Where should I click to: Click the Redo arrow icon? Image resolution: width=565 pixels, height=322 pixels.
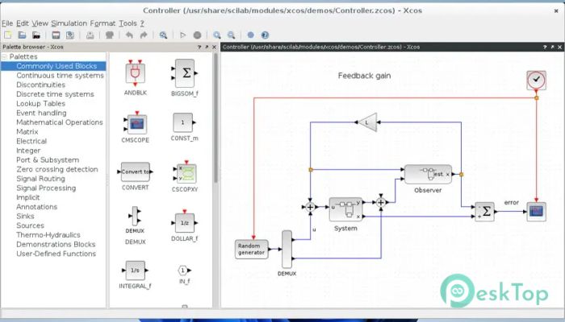coord(144,35)
